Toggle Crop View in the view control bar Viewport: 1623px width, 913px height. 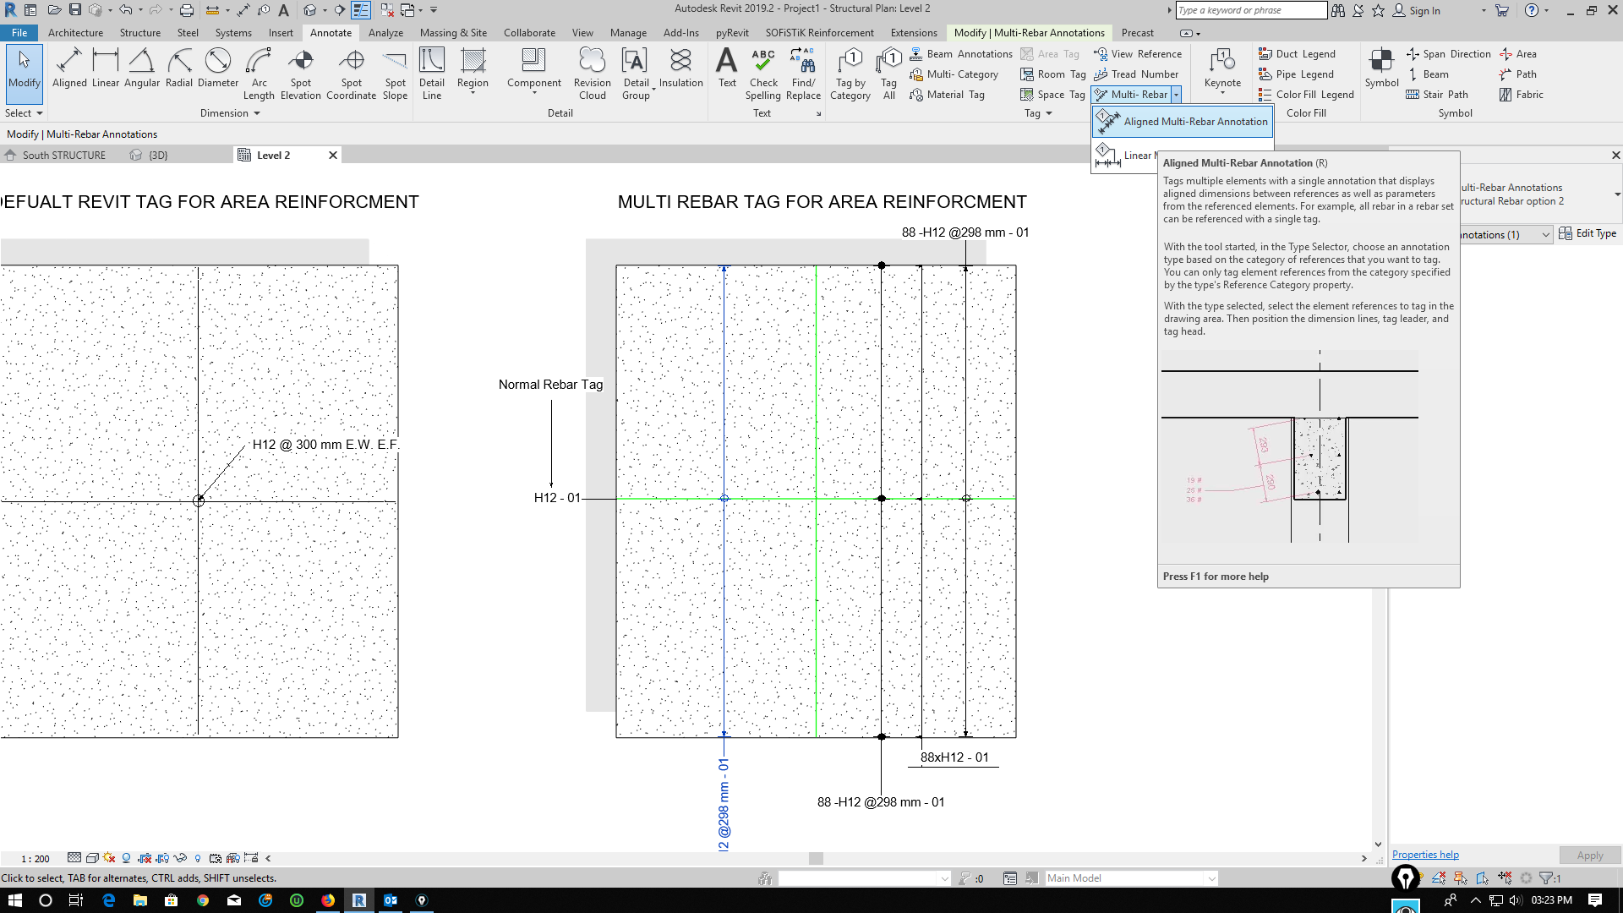coord(145,857)
